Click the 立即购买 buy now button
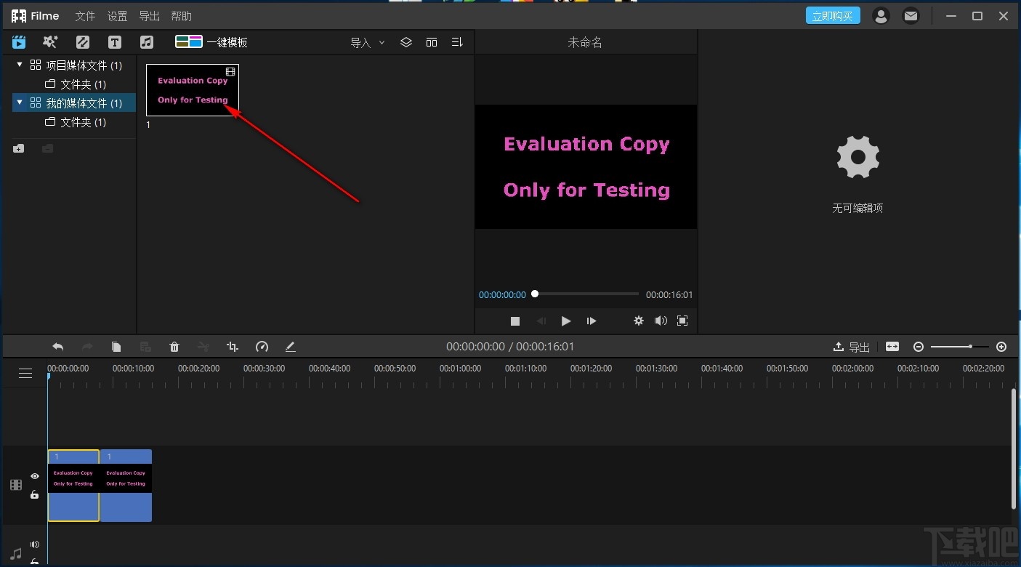 tap(833, 16)
